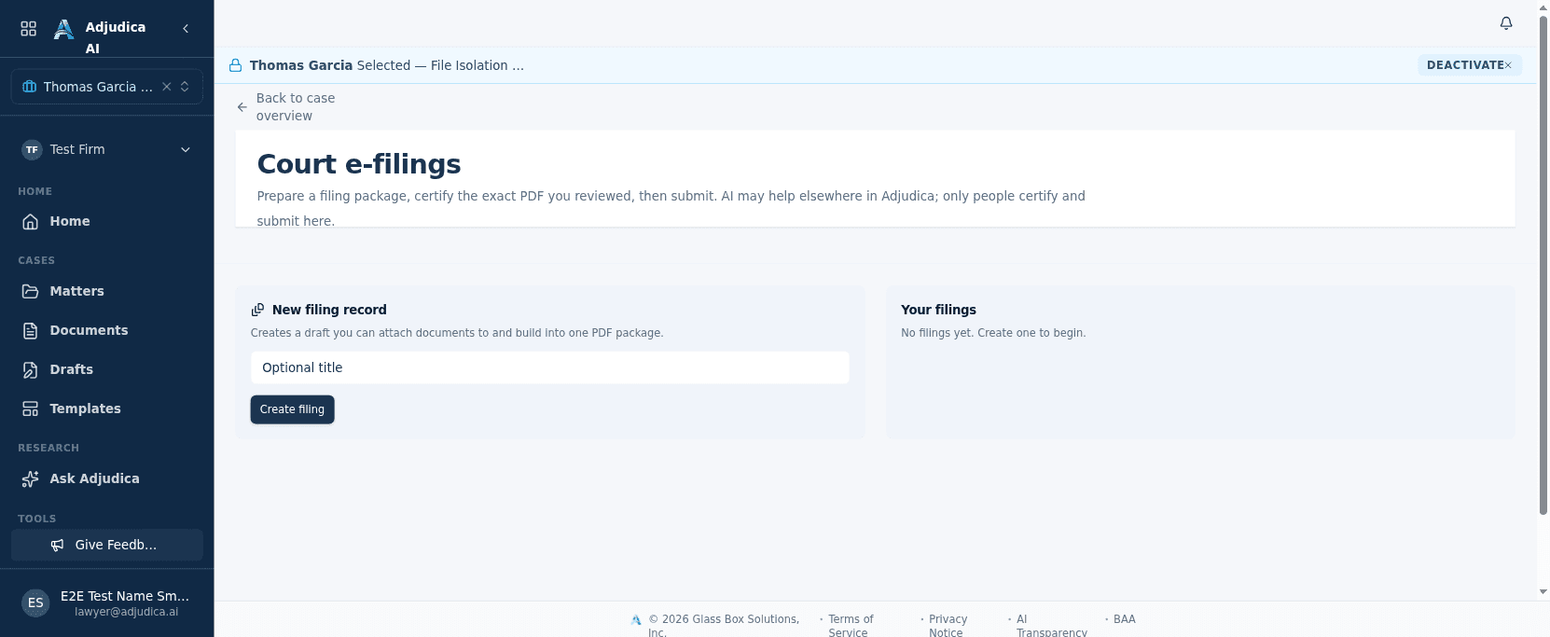
Task: Click the Optional title input field
Action: coord(550,367)
